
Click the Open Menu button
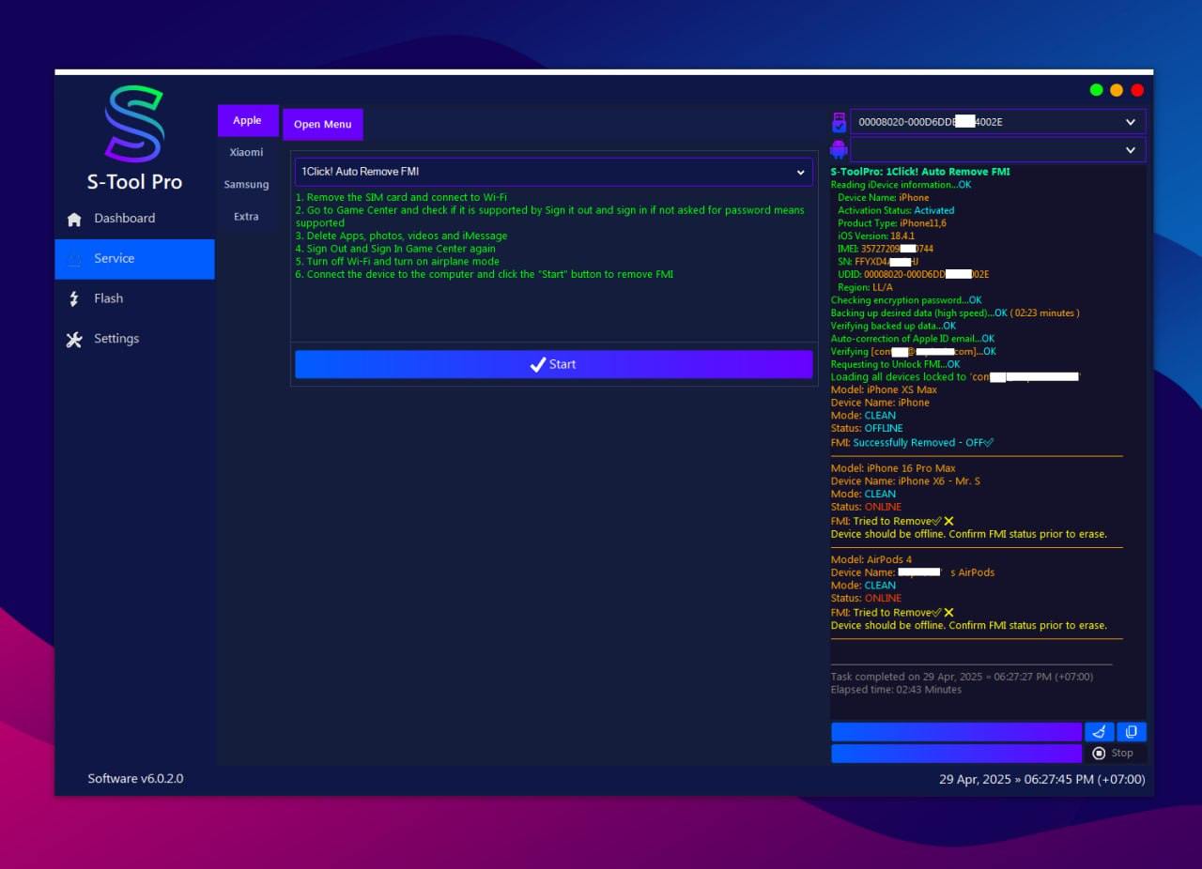(322, 125)
